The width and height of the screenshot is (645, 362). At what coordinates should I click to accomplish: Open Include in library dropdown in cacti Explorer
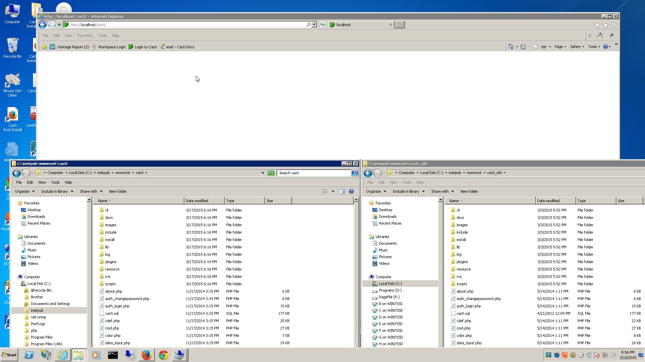[57, 191]
